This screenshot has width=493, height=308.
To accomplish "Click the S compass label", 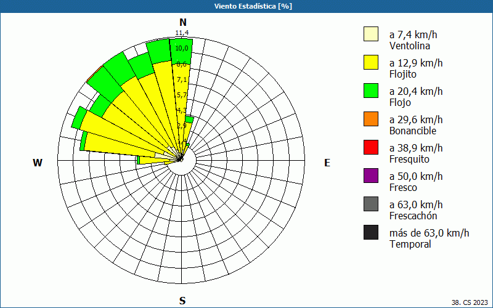I will (182, 301).
